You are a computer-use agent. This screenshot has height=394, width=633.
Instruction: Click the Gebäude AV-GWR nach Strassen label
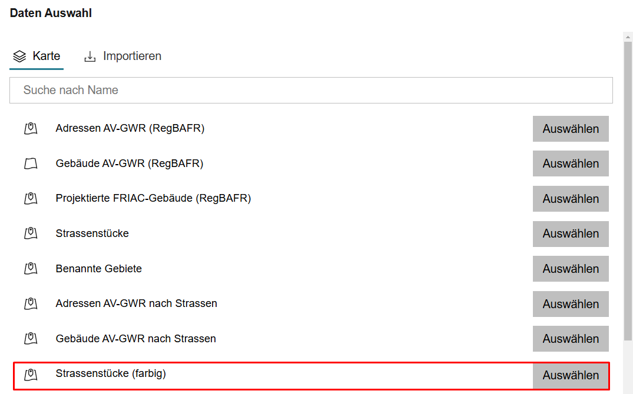pos(135,339)
